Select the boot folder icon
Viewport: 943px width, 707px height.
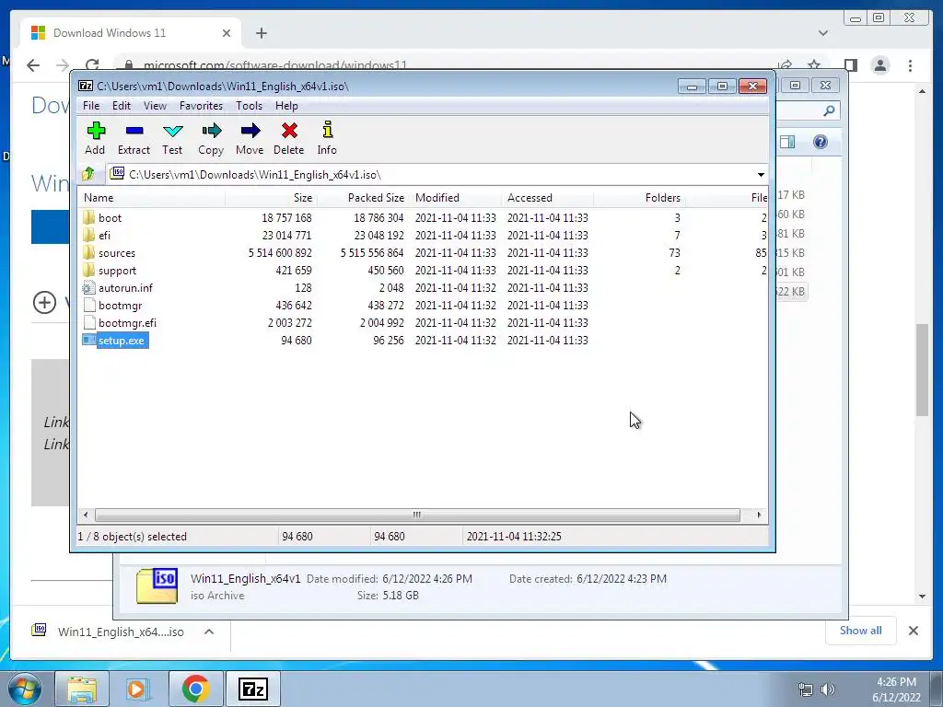click(x=89, y=217)
